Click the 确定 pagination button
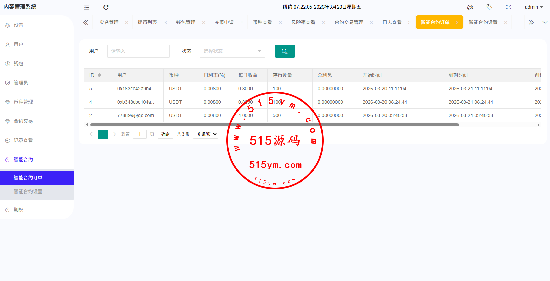This screenshot has width=550, height=281. click(166, 134)
